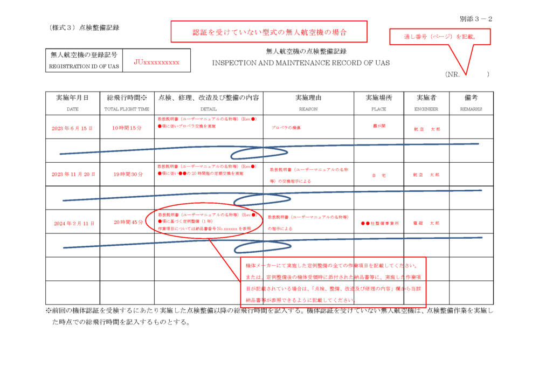The height and width of the screenshot is (381, 539).
Task: Select the '実施理由' column header
Action: click(x=308, y=98)
